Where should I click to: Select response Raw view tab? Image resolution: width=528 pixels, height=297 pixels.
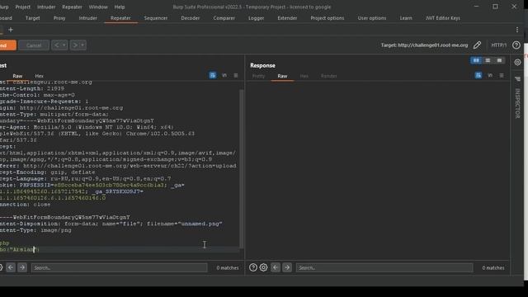pos(282,76)
